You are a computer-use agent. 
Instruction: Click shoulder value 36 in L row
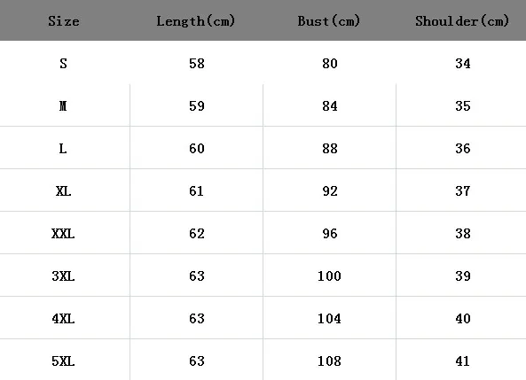pos(463,149)
